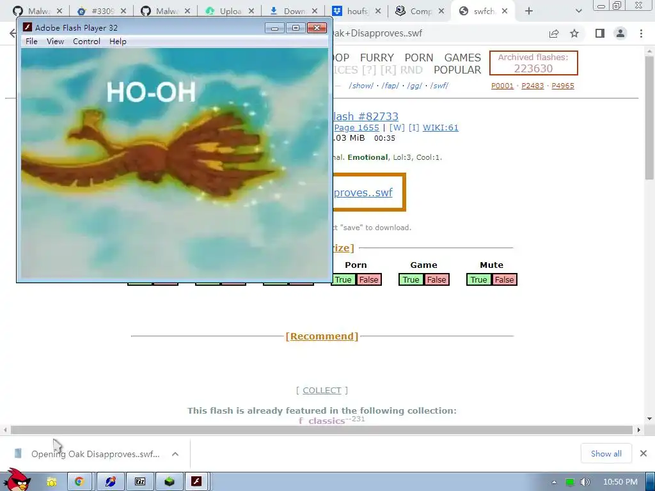Mark Mute as True
The image size is (655, 491).
tap(478, 280)
